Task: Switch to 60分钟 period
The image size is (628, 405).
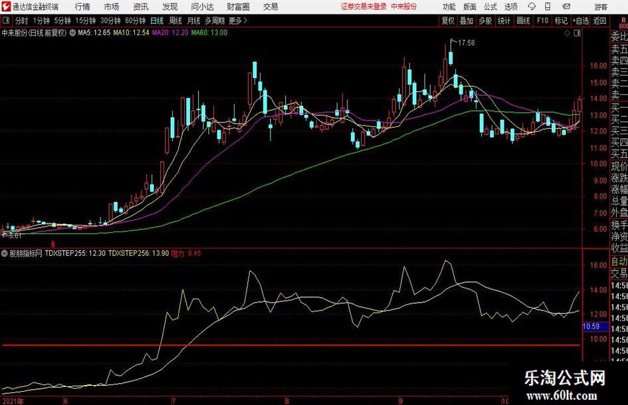Action: pyautogui.click(x=136, y=21)
